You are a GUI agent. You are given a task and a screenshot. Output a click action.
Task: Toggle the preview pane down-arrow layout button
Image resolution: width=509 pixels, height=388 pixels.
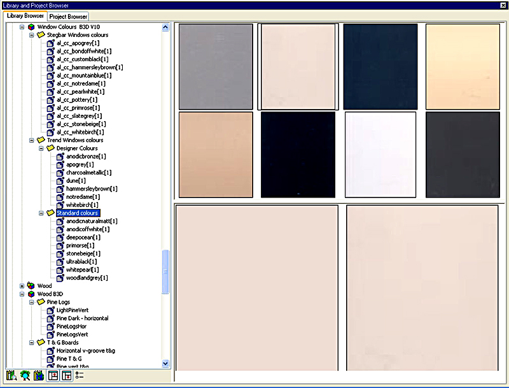click(66, 376)
